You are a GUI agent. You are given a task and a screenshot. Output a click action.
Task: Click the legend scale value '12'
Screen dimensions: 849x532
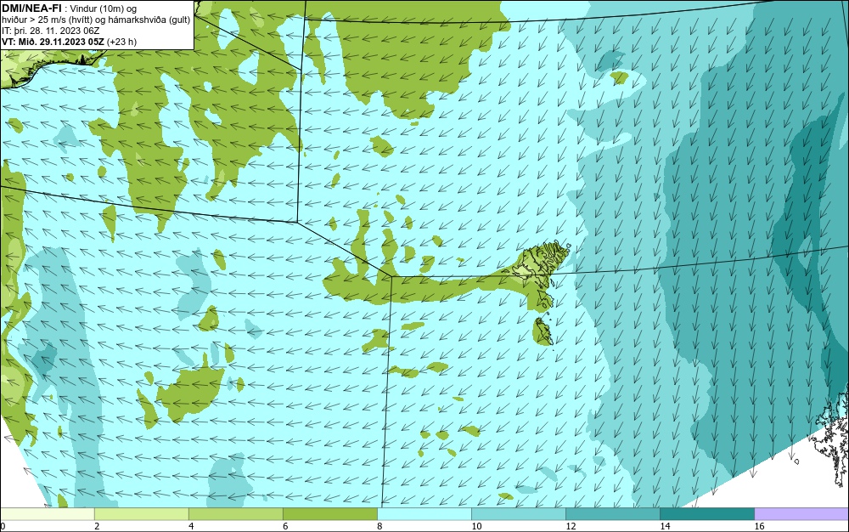click(x=571, y=526)
